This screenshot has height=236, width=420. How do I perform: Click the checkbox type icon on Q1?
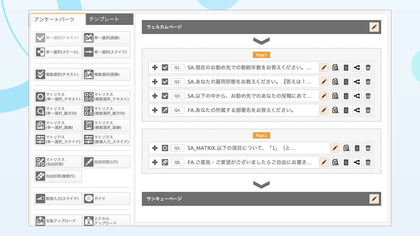(165, 68)
